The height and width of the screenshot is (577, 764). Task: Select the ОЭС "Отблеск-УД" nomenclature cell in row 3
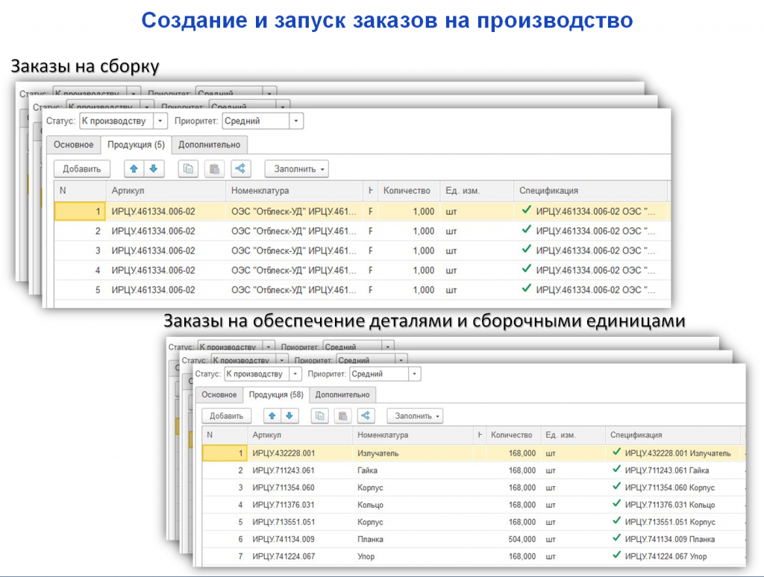point(294,250)
